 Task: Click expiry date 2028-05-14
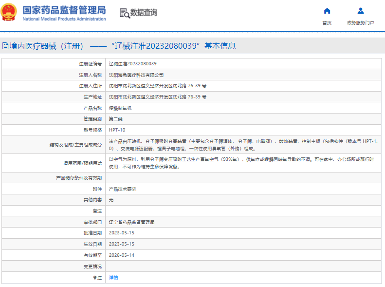[122, 255]
